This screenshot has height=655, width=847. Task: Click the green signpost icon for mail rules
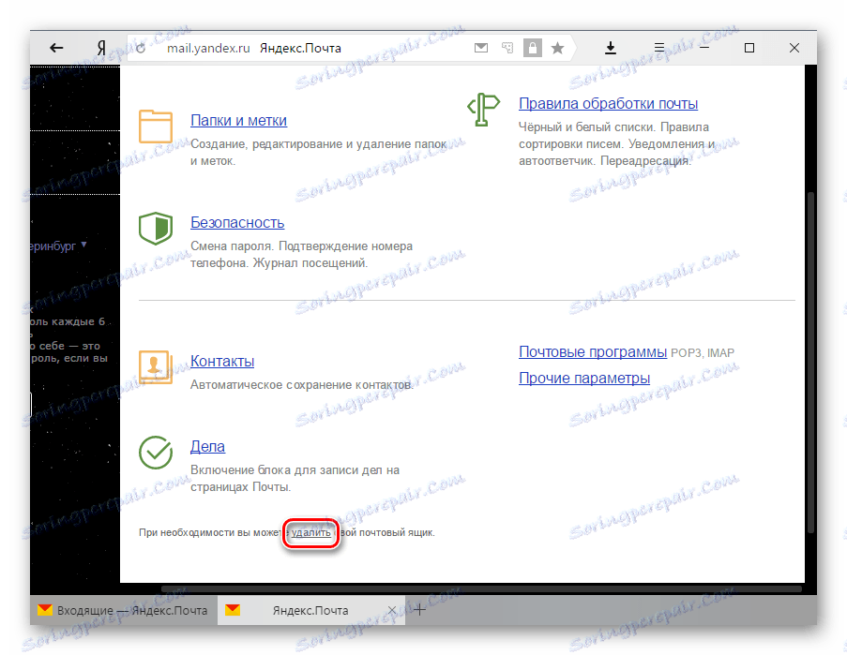click(483, 110)
